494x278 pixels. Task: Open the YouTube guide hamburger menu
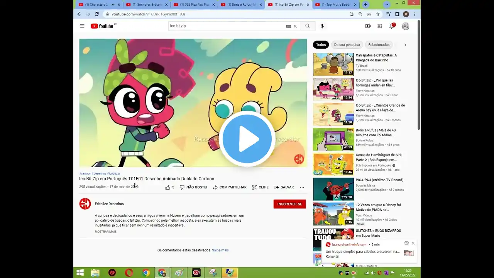click(82, 26)
